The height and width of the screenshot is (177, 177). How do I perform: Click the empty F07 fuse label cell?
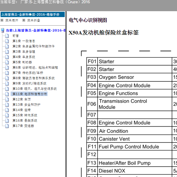[x=135, y=115]
